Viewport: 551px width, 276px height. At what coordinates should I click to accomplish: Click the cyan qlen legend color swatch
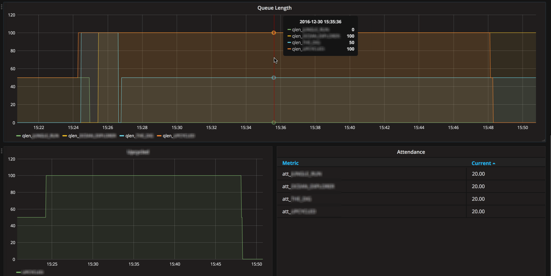point(122,136)
